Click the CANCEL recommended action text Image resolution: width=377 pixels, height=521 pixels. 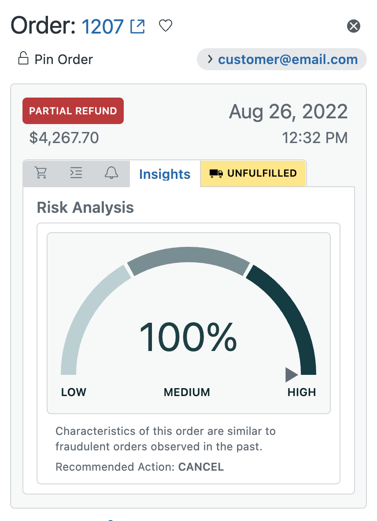click(201, 467)
